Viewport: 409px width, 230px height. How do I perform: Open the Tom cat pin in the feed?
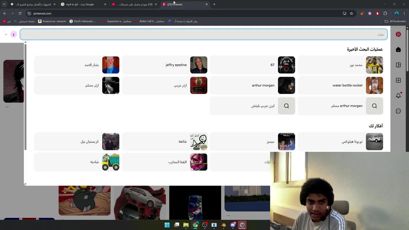coord(84,201)
